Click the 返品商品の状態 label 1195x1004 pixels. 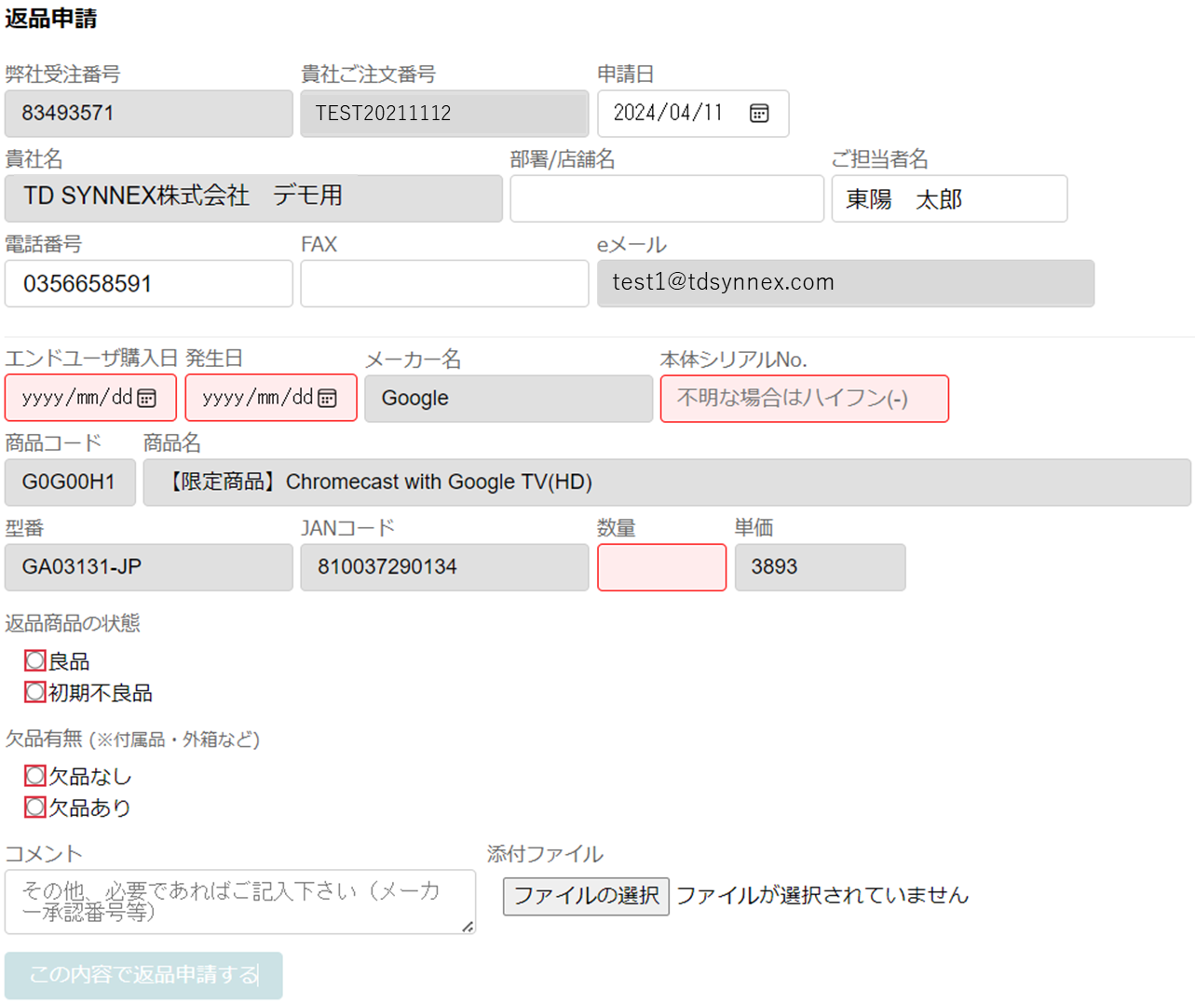click(73, 623)
